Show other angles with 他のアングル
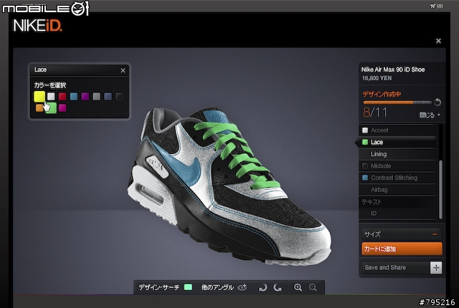459x308 pixels. coord(217,287)
